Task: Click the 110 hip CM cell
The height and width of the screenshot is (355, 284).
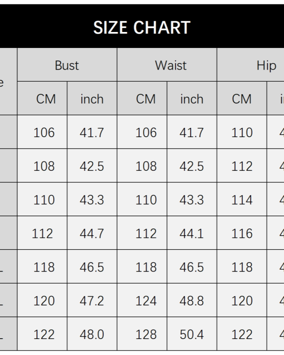Action: pyautogui.click(x=242, y=132)
